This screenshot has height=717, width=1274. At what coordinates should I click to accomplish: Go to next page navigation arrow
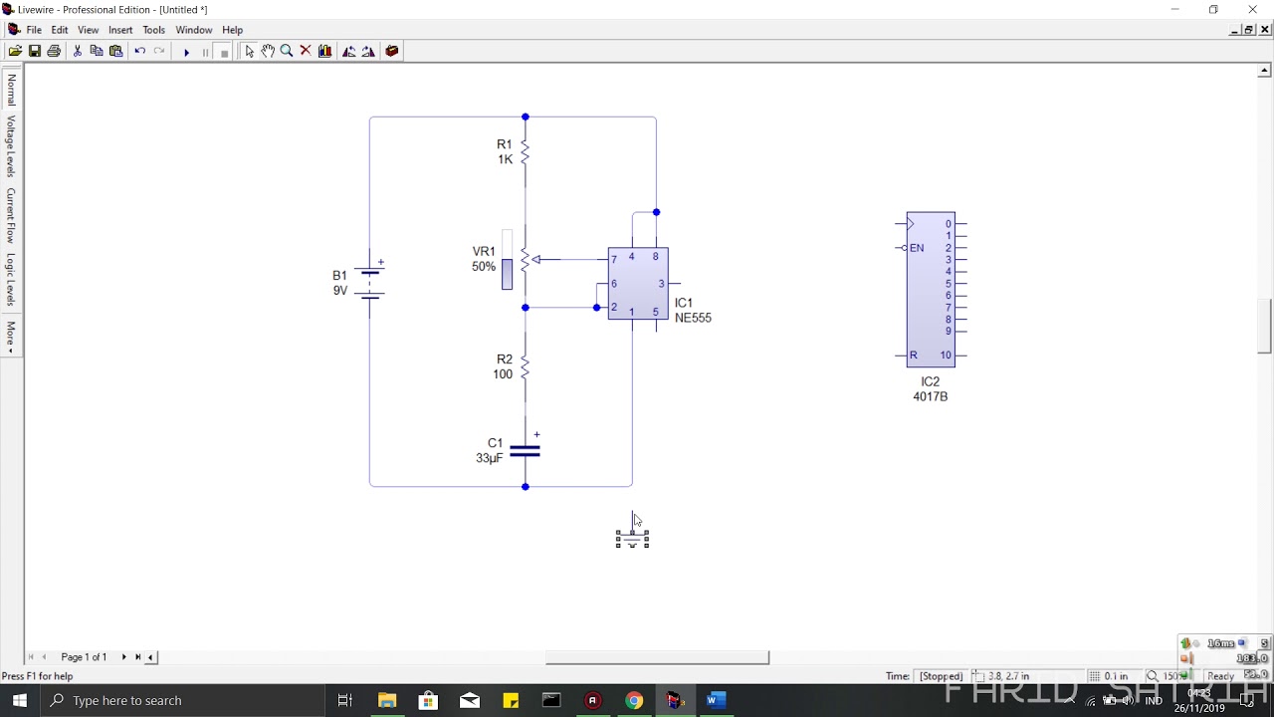124,657
